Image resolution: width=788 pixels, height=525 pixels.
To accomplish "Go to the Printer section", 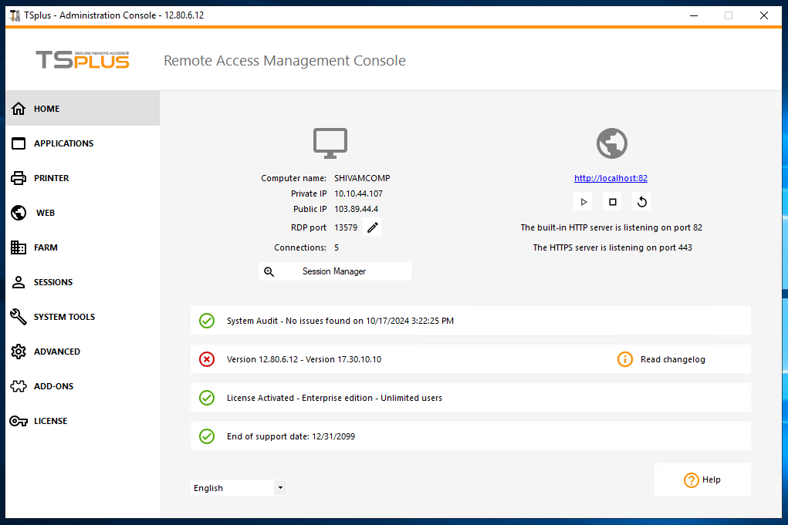I will click(x=83, y=177).
